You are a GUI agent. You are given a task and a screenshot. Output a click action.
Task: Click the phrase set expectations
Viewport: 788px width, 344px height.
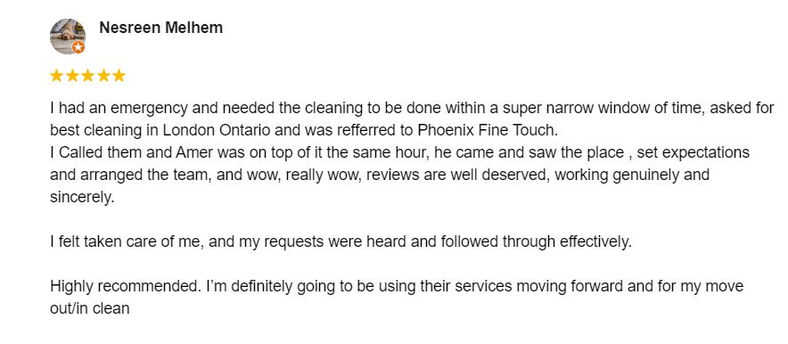(x=693, y=152)
